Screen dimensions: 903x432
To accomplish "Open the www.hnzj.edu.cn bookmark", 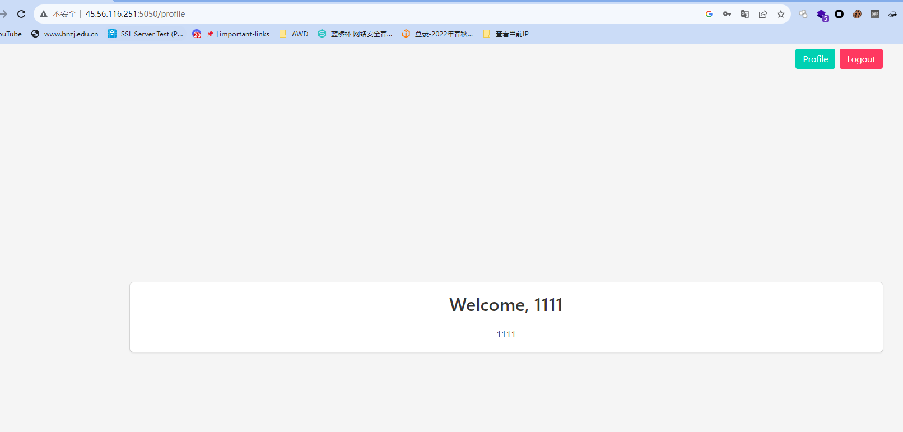I will coord(65,34).
